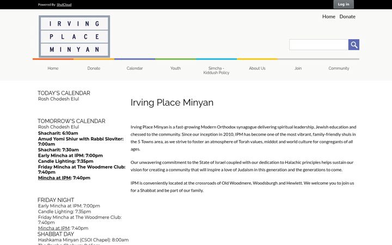
Task: Click Amud Yomi Shiur with Rabbi Sloviter entry
Action: coord(81,141)
